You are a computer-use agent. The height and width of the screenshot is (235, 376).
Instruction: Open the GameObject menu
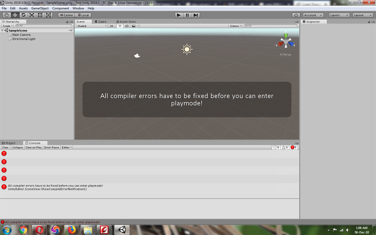[x=40, y=8]
